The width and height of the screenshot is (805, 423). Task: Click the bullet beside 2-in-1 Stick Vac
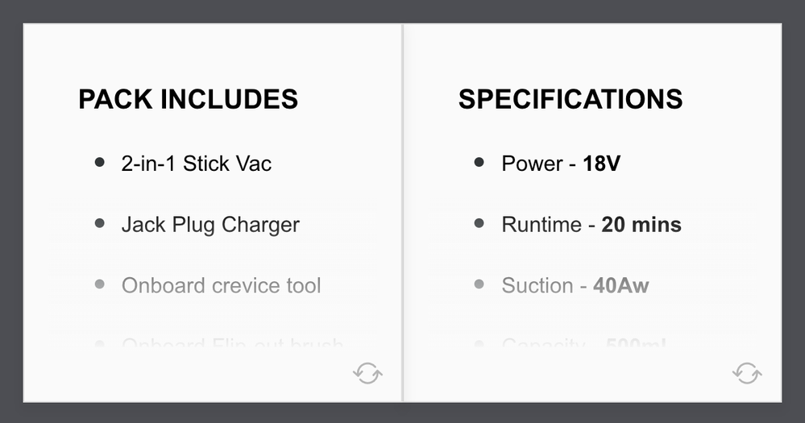[x=99, y=163]
